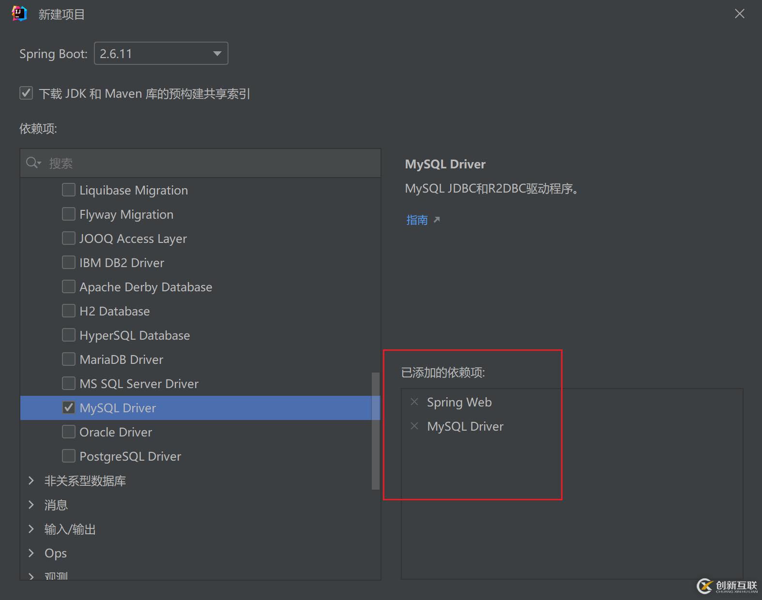Click the search magnifier icon
This screenshot has width=762, height=600.
click(33, 163)
